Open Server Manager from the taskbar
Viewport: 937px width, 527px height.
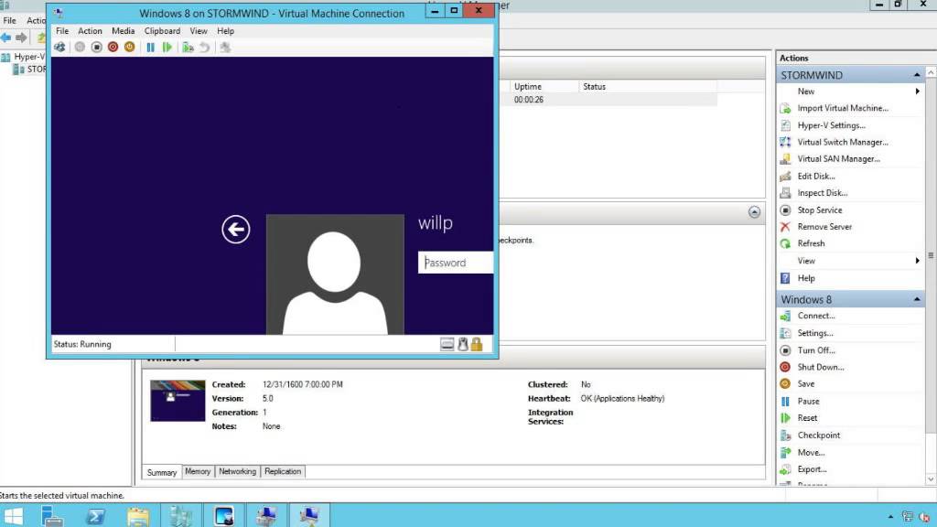52,516
